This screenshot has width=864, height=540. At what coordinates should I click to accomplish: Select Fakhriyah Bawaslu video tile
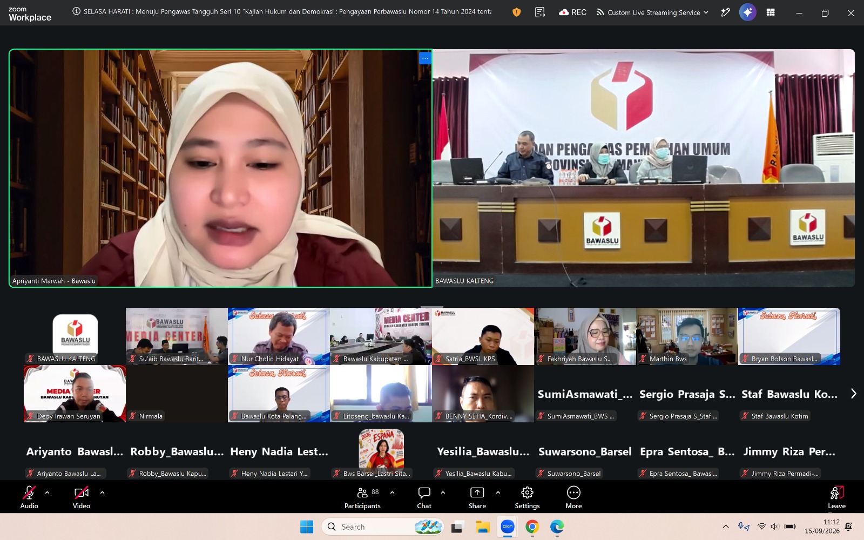pos(585,336)
